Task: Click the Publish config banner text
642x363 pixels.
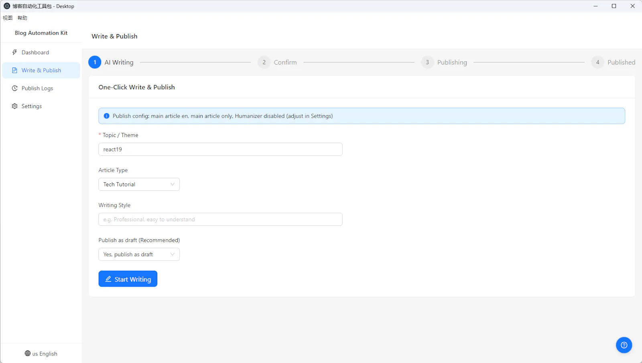Action: pos(223,116)
